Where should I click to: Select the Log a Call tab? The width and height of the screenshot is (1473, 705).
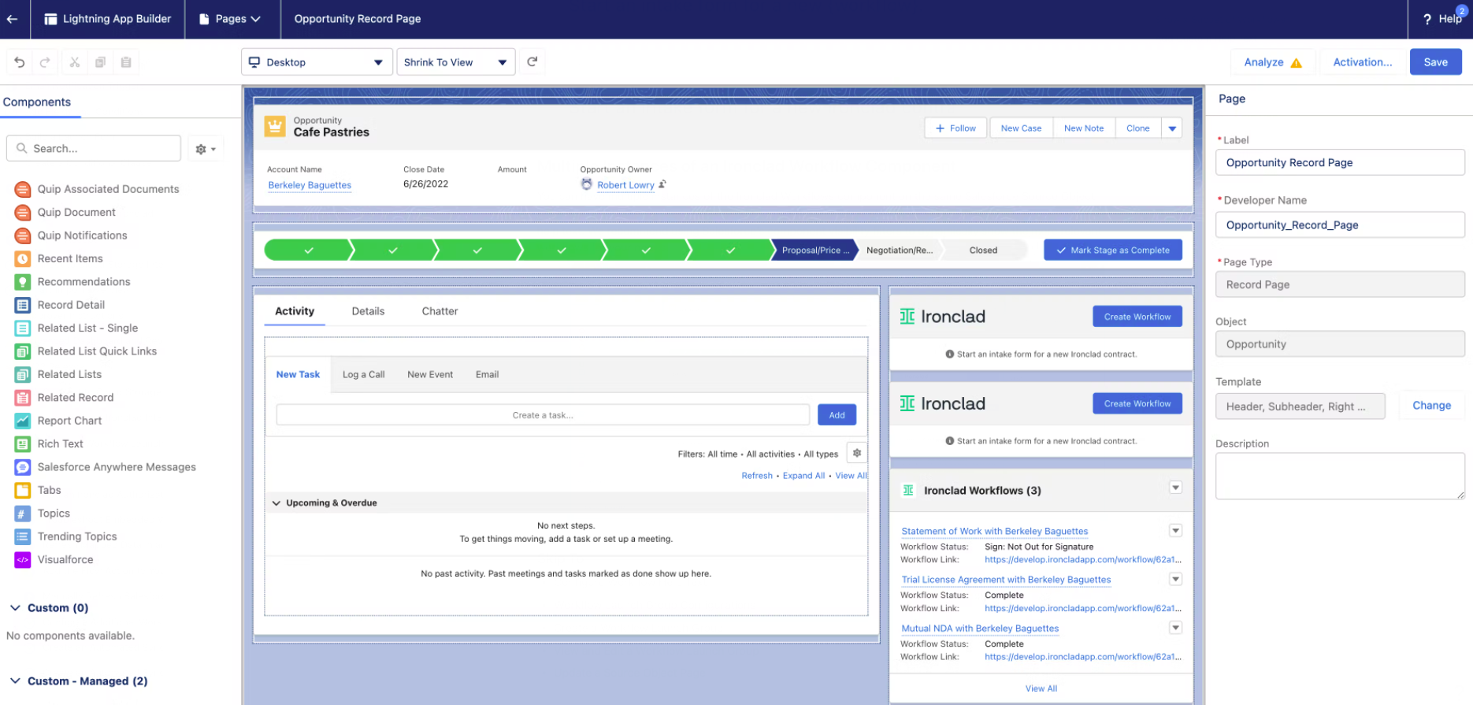363,374
